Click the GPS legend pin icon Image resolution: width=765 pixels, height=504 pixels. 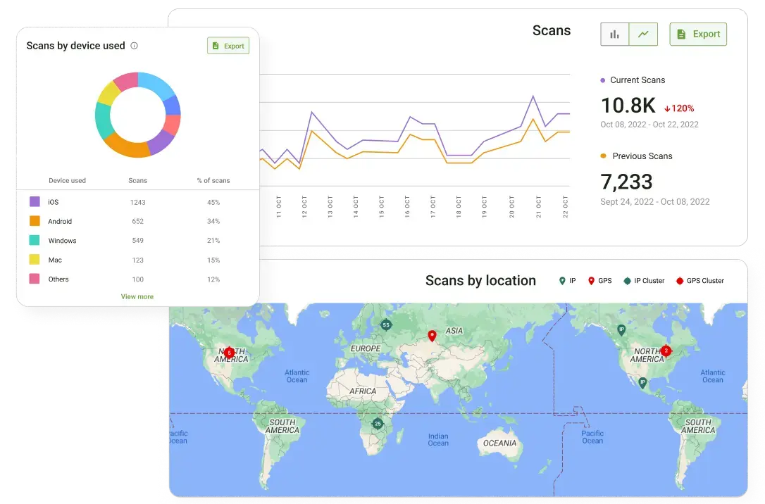click(591, 281)
